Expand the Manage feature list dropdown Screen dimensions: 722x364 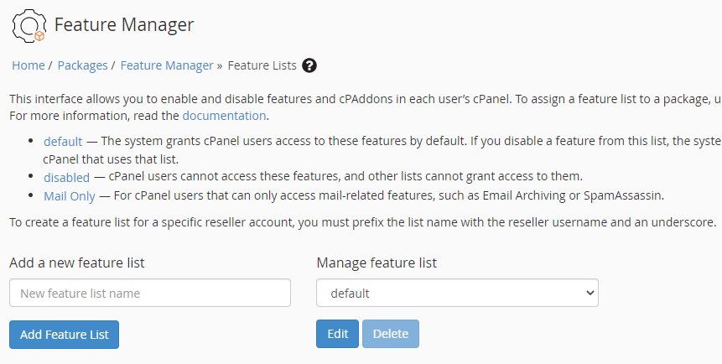click(457, 294)
